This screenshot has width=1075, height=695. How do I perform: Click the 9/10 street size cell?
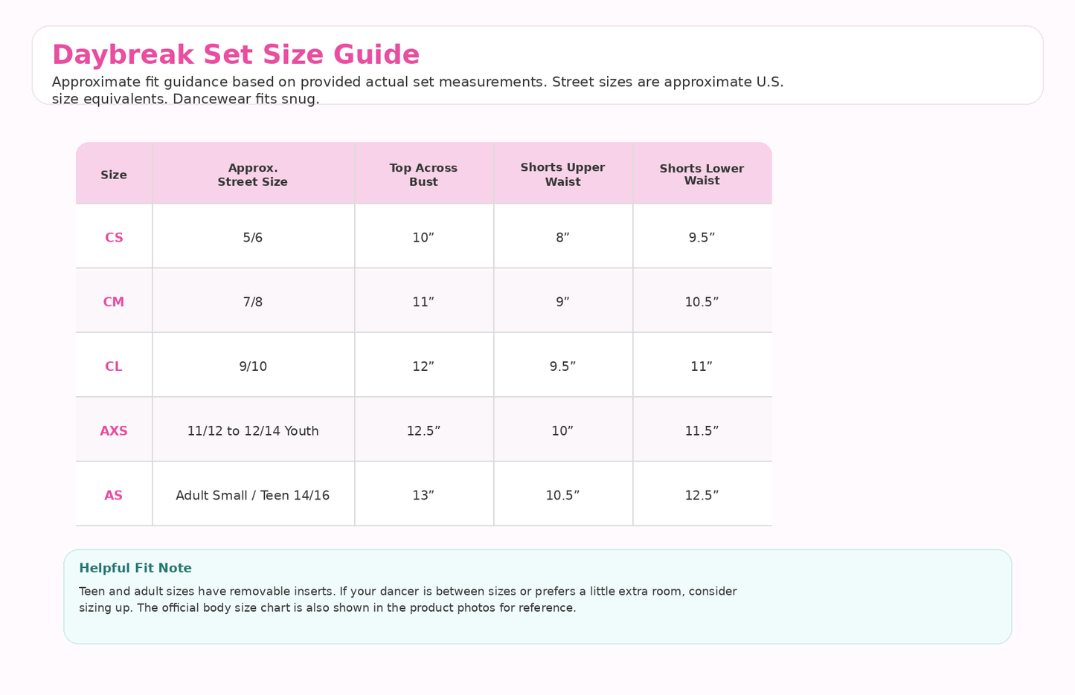tap(253, 366)
